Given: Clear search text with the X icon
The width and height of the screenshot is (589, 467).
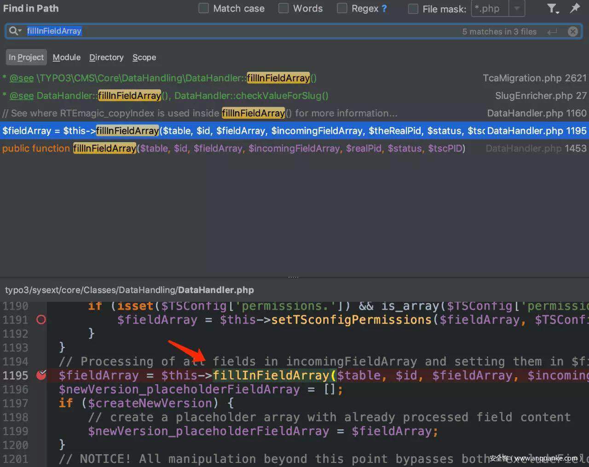Looking at the screenshot, I should [572, 31].
